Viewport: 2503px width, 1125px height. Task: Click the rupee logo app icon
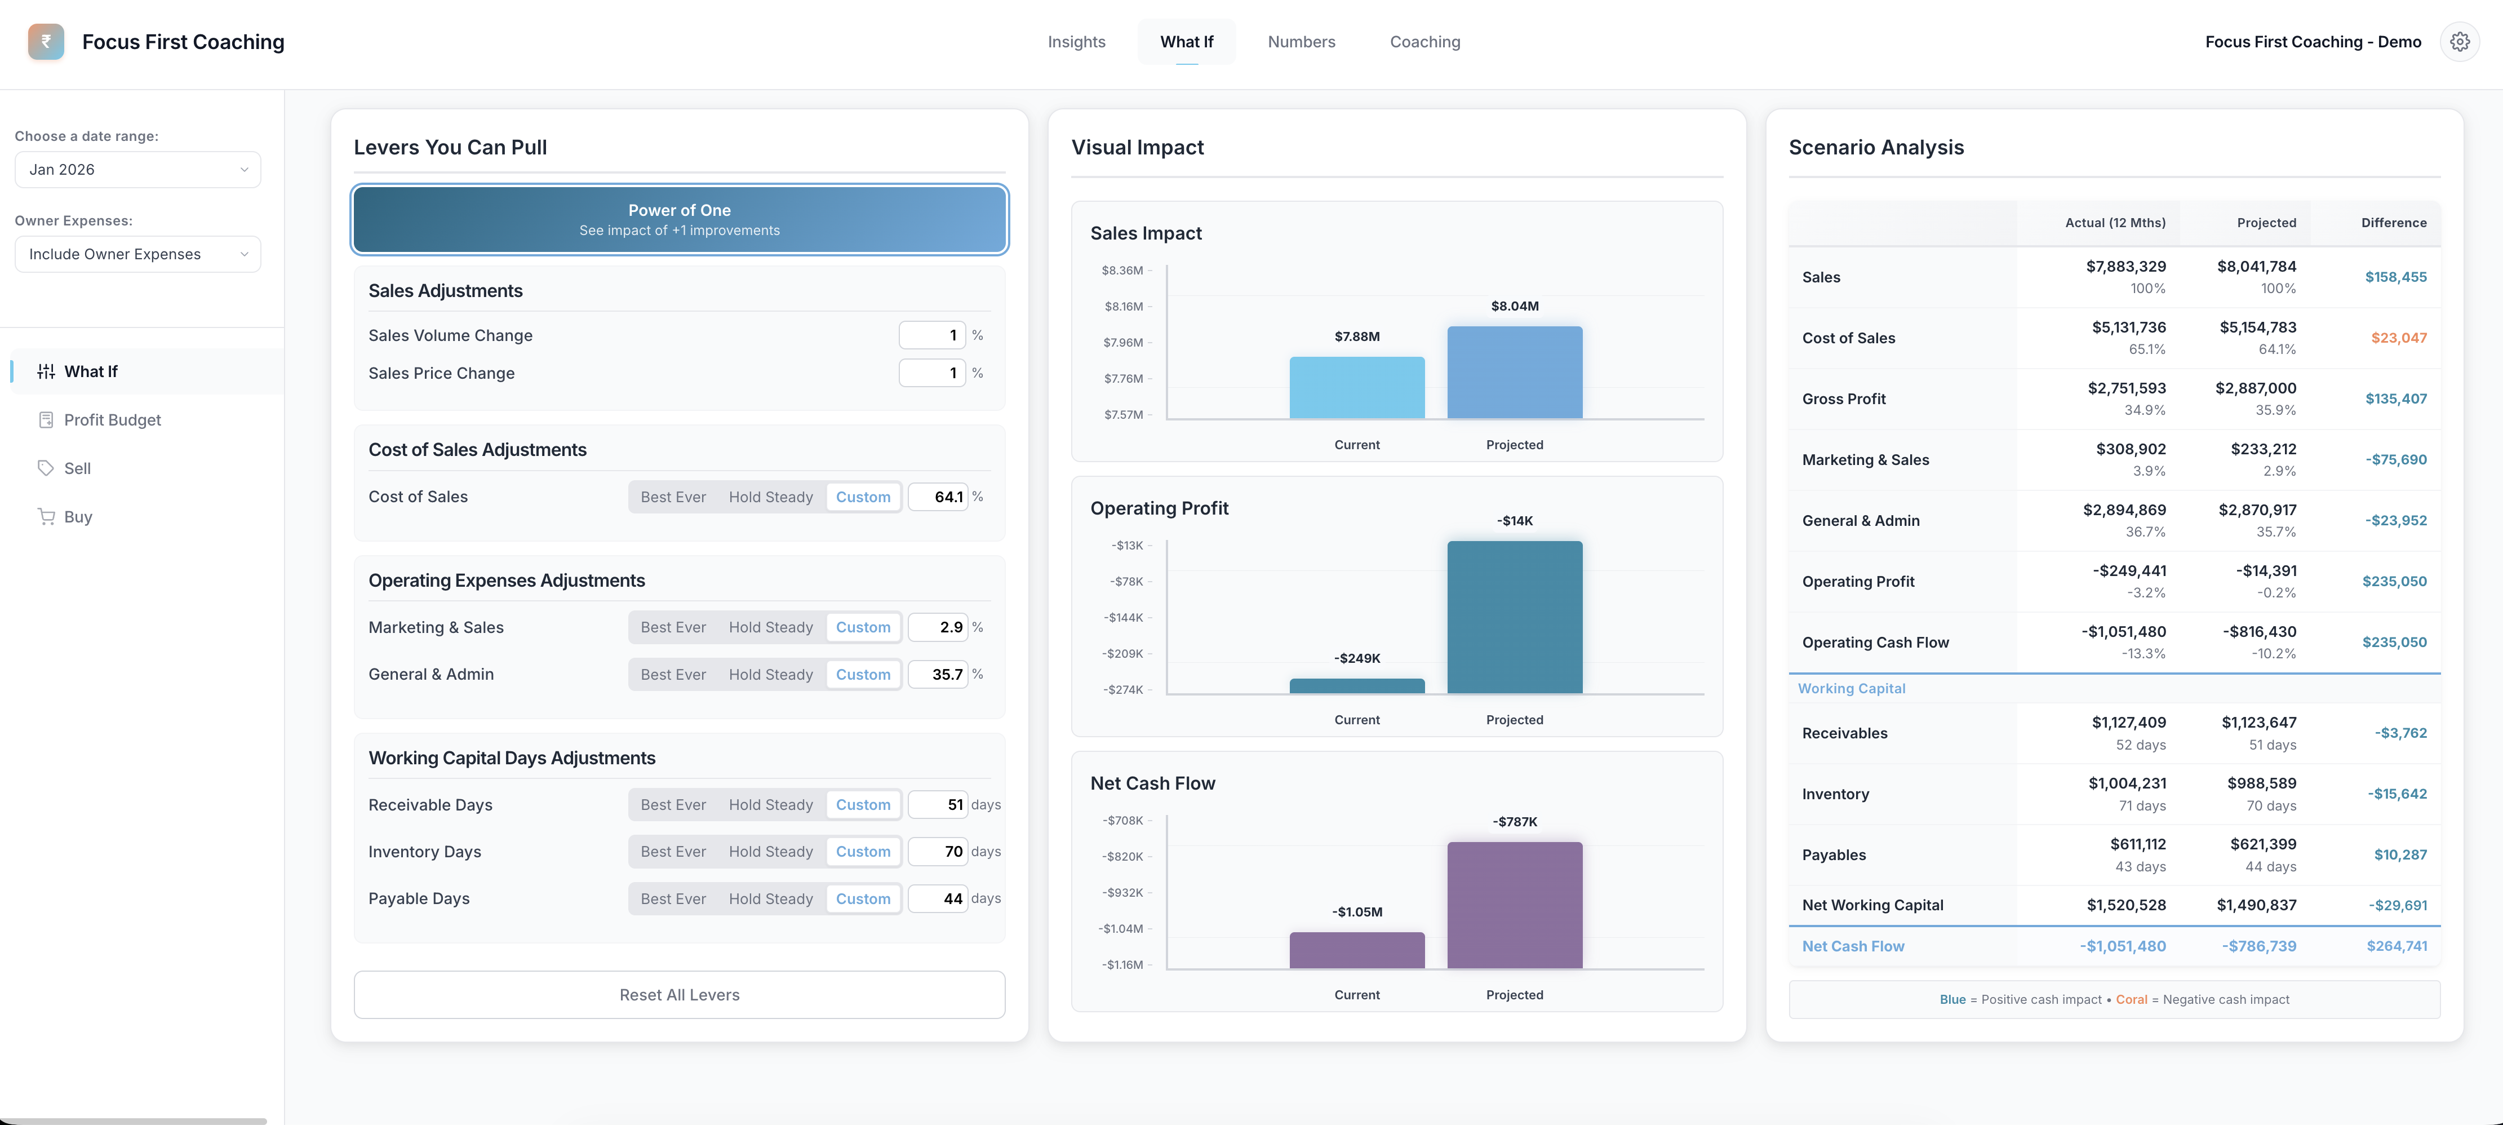pos(46,42)
